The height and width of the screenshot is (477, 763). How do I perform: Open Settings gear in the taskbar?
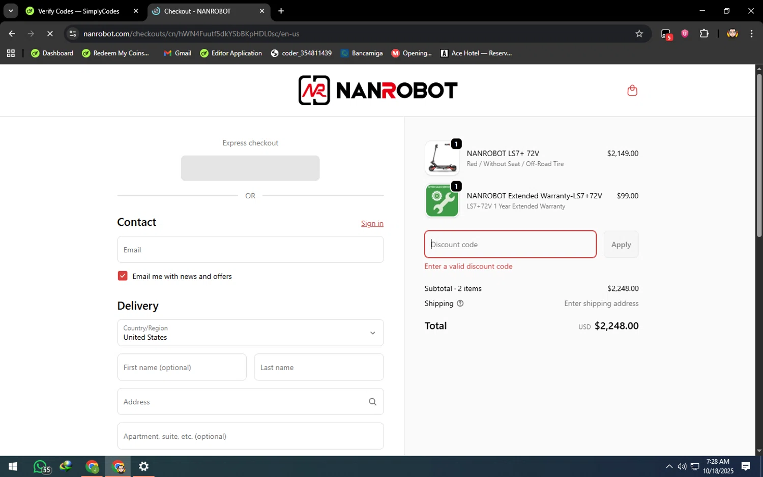coord(144,466)
